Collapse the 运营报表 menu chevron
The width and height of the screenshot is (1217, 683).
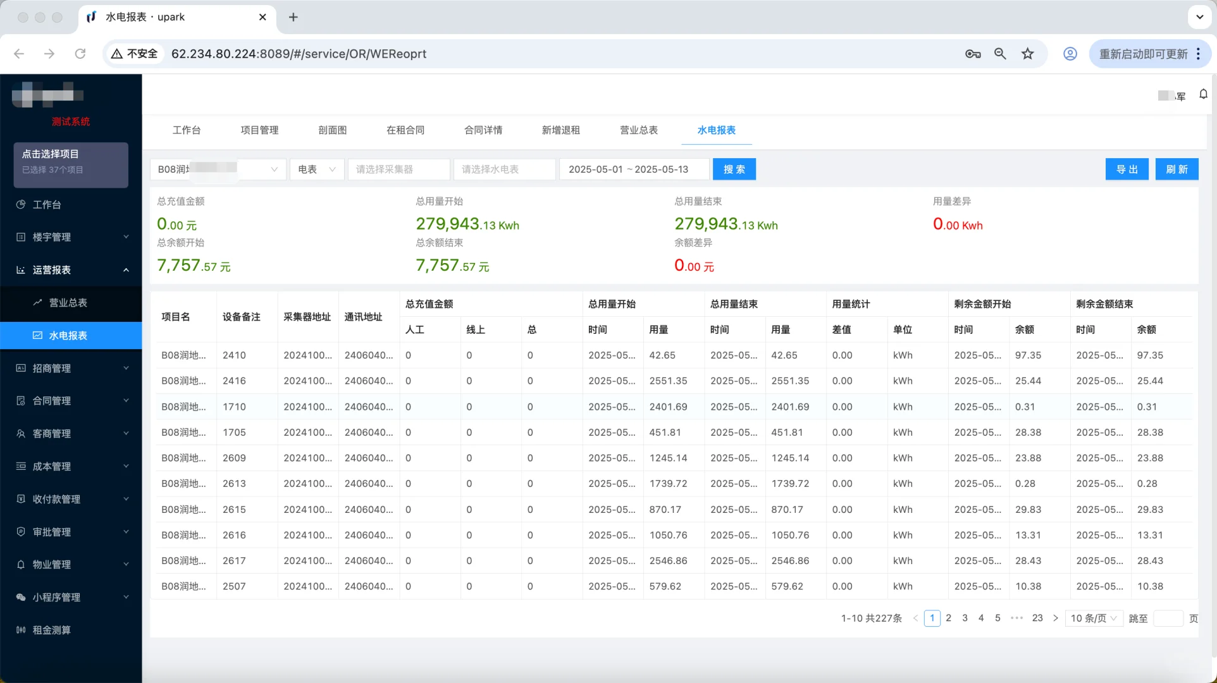126,270
